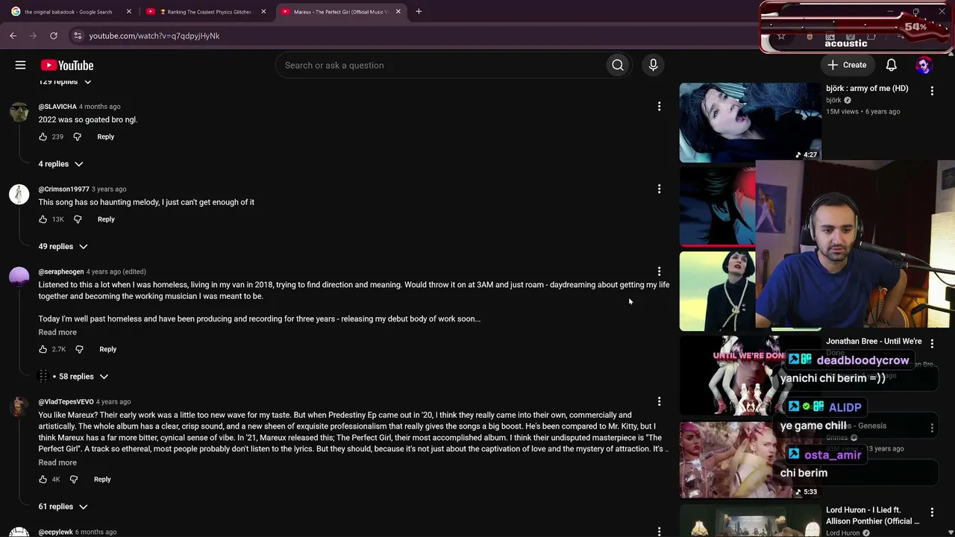Dislike @serapheogen's comment
Screen dimensions: 955x537
[x=79, y=349]
